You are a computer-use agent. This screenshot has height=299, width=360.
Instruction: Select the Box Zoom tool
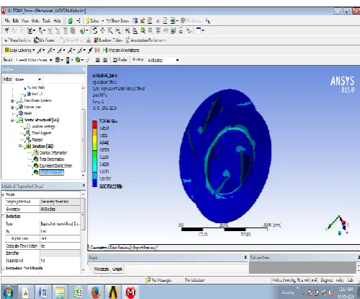coord(118,30)
